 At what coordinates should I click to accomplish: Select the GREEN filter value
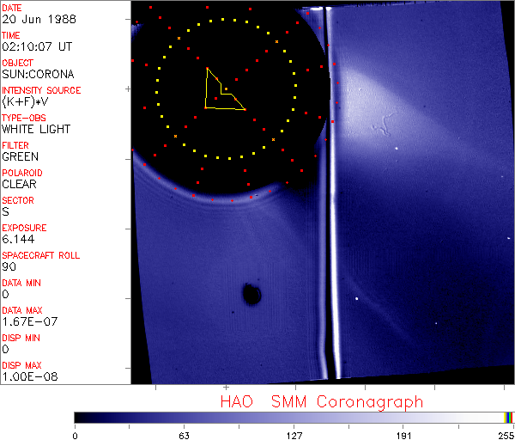20,156
